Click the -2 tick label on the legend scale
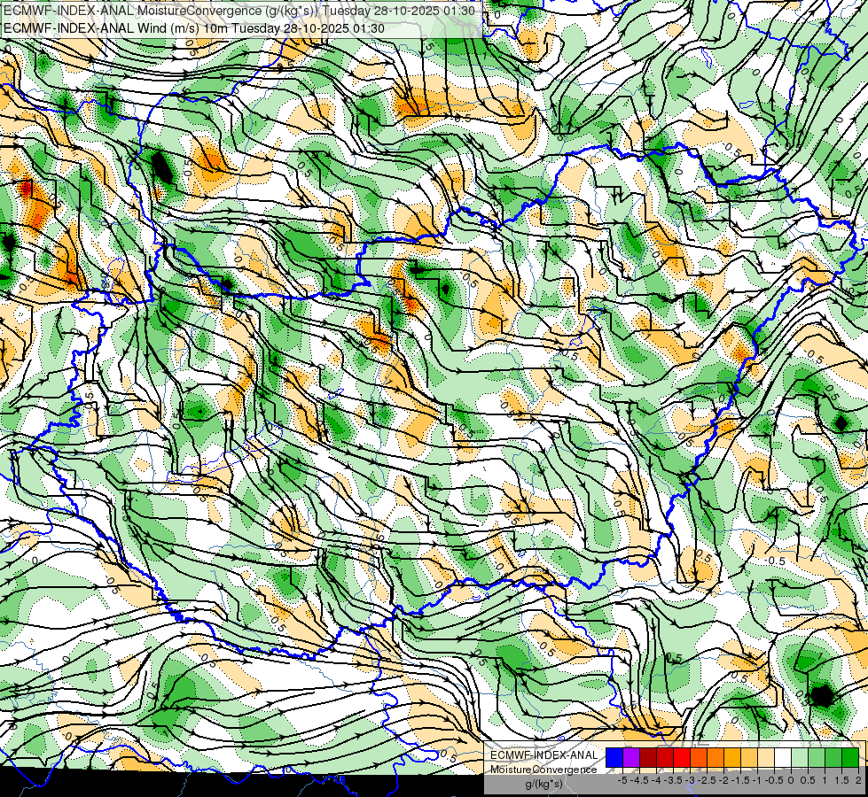The height and width of the screenshot is (797, 868). (723, 780)
